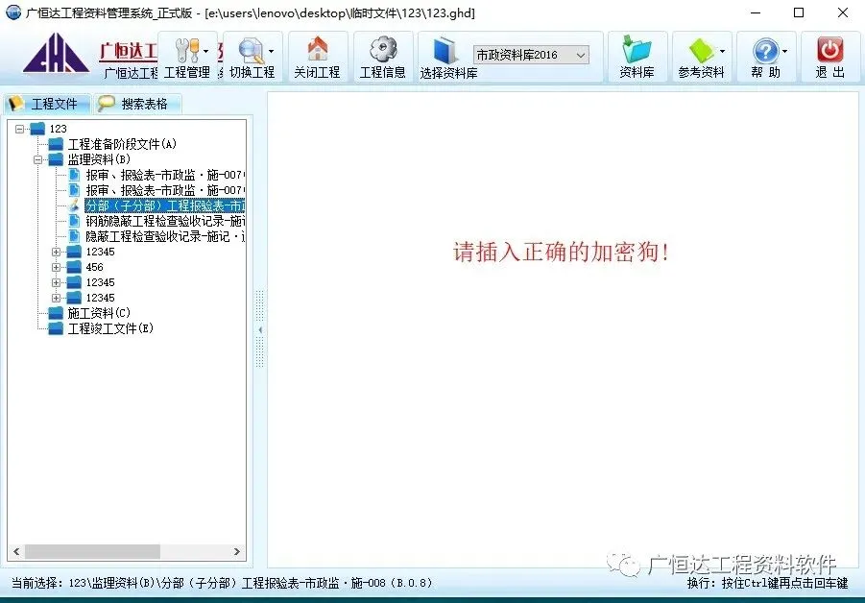
Task: Collapse the 123 root node
Action: pos(20,129)
